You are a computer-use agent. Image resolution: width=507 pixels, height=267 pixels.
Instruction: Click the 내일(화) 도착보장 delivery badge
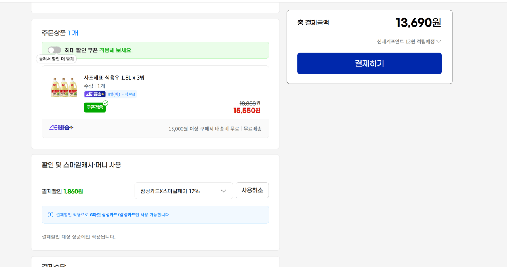(121, 94)
